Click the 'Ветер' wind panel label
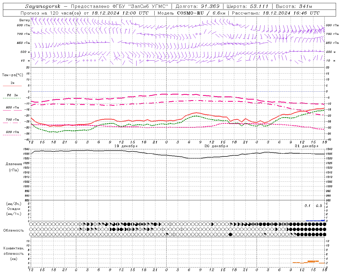The height and width of the screenshot is (272, 340). (24, 20)
